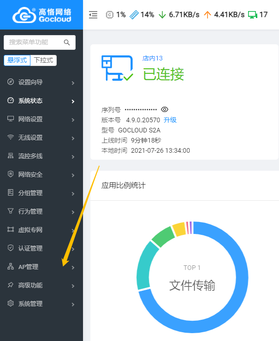This screenshot has width=279, height=341.
Task: Click the green online devices monitor icon
Action: 252,15
